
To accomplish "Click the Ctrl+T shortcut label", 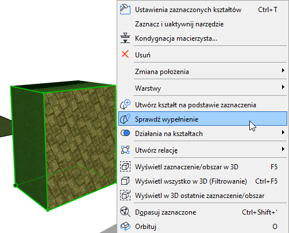I will [268, 10].
